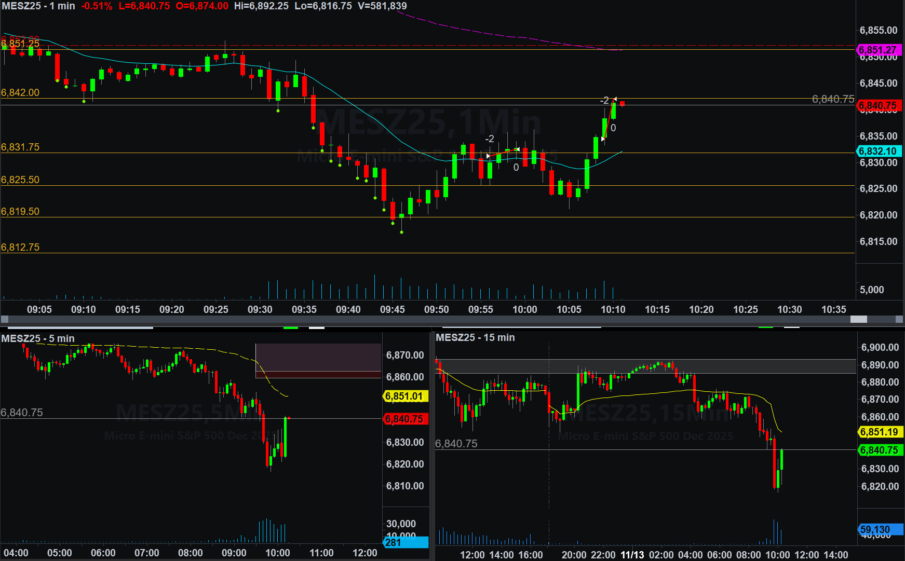Click the 10:00 time label on 1-min axis
Viewport: 905px width, 561px height.
click(x=524, y=309)
